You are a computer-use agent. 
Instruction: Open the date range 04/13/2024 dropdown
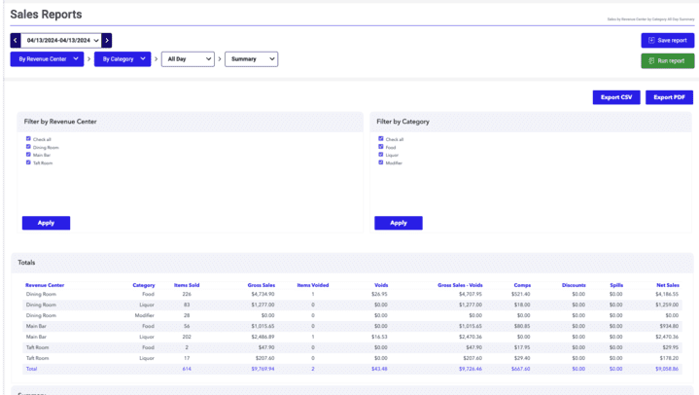61,40
